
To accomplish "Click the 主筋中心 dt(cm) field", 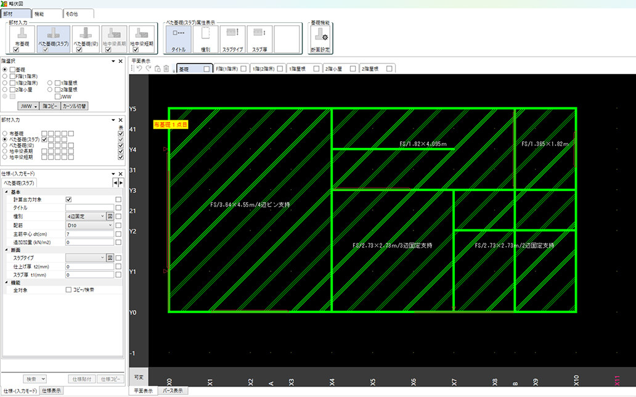I will click(89, 234).
